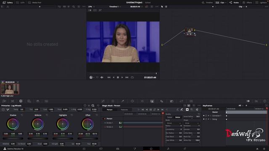Viewport: 269px width, 151px height.
Task: Jump to first frame in viewer
Action: click(x=109, y=77)
